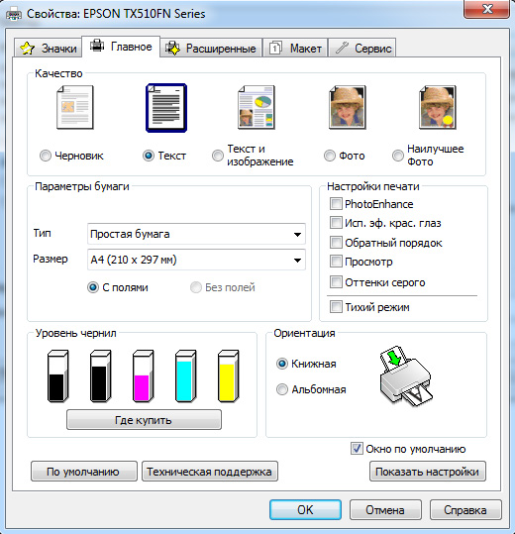Click the second black ink level cartridge
The height and width of the screenshot is (534, 515).
[100, 376]
